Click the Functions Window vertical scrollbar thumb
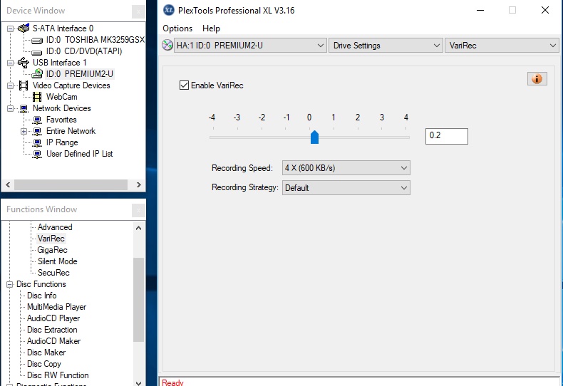563x386 pixels. (x=138, y=300)
